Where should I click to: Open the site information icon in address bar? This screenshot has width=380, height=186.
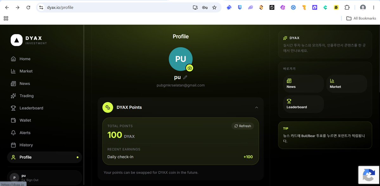pos(41,8)
